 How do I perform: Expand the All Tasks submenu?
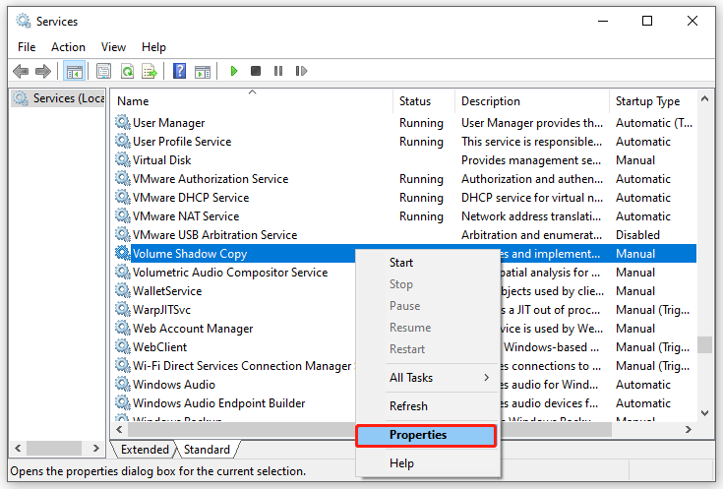[425, 378]
